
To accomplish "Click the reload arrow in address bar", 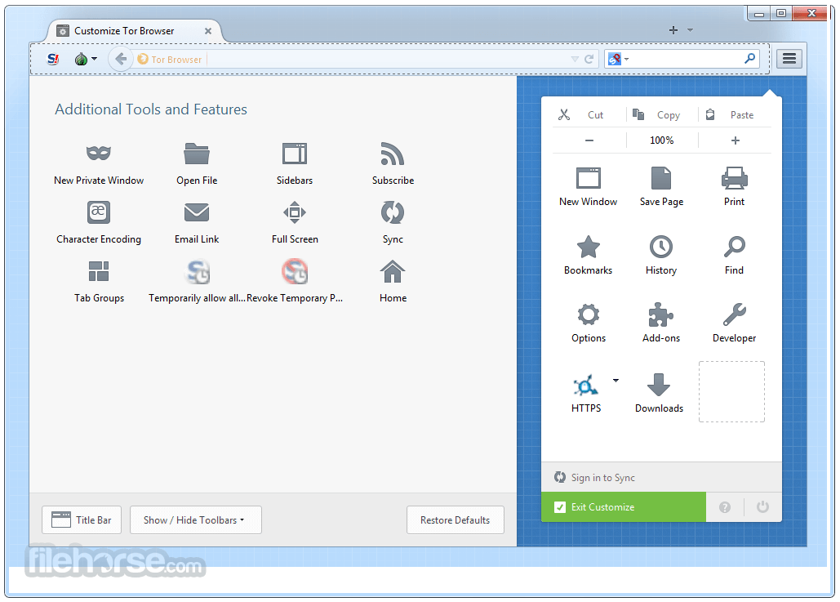I will pos(589,59).
